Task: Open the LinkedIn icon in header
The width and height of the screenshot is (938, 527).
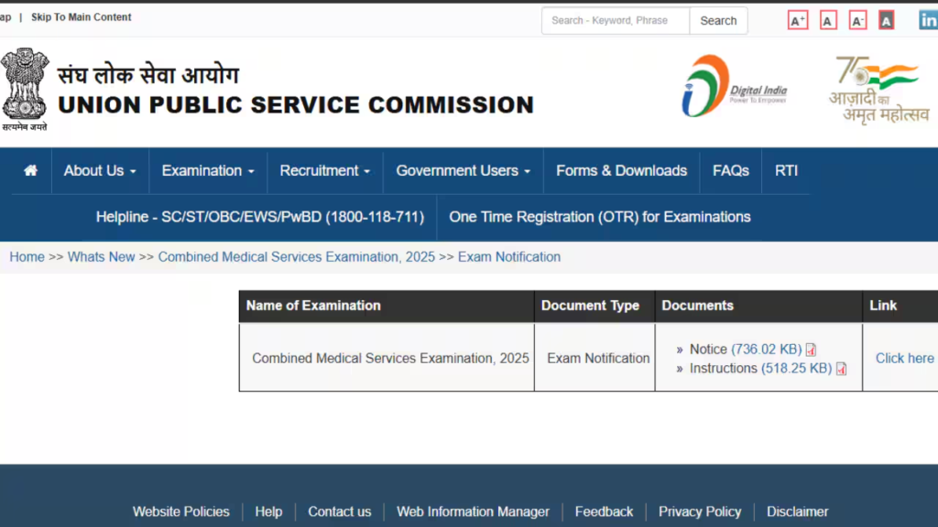Action: click(927, 20)
